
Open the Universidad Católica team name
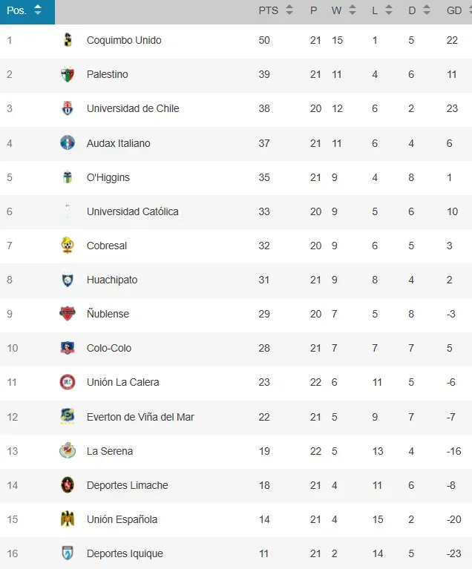133,211
